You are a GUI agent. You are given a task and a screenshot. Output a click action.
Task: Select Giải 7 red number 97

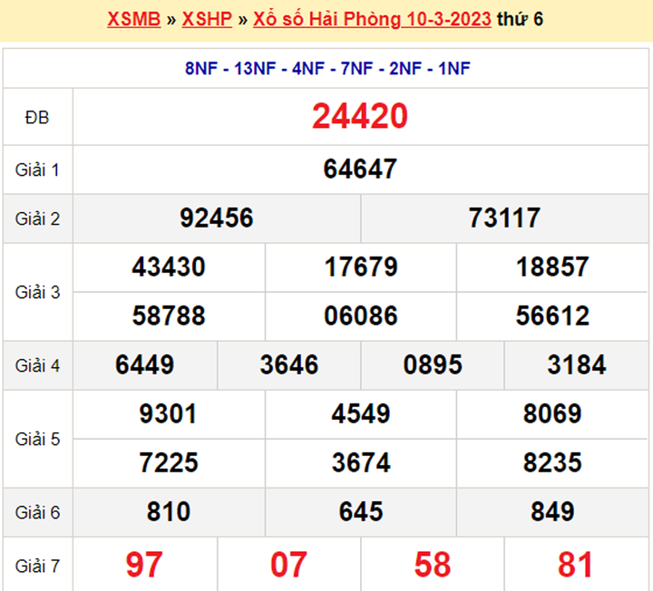click(x=145, y=564)
